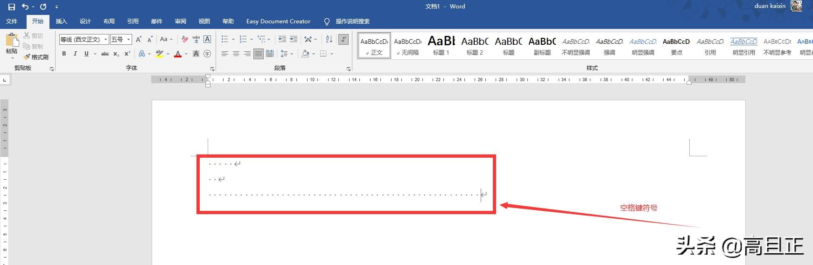813x265 pixels.
Task: Apply the 标题 2 heading style
Action: [475, 45]
